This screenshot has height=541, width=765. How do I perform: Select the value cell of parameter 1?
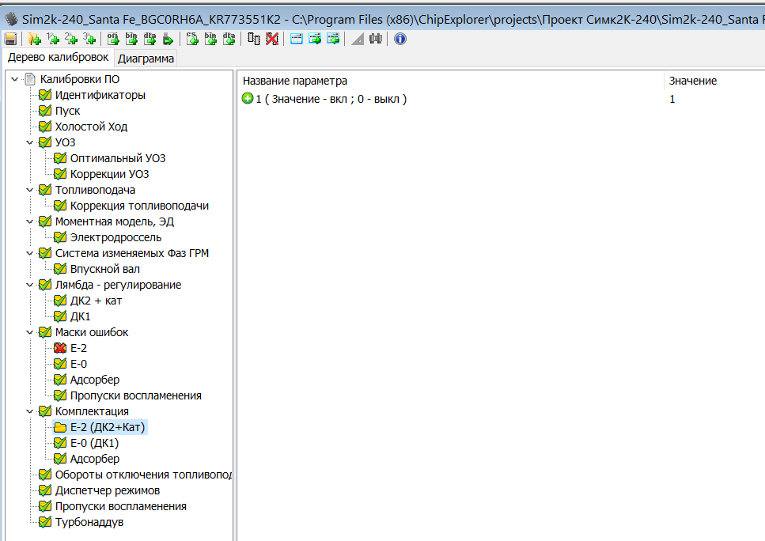[673, 99]
